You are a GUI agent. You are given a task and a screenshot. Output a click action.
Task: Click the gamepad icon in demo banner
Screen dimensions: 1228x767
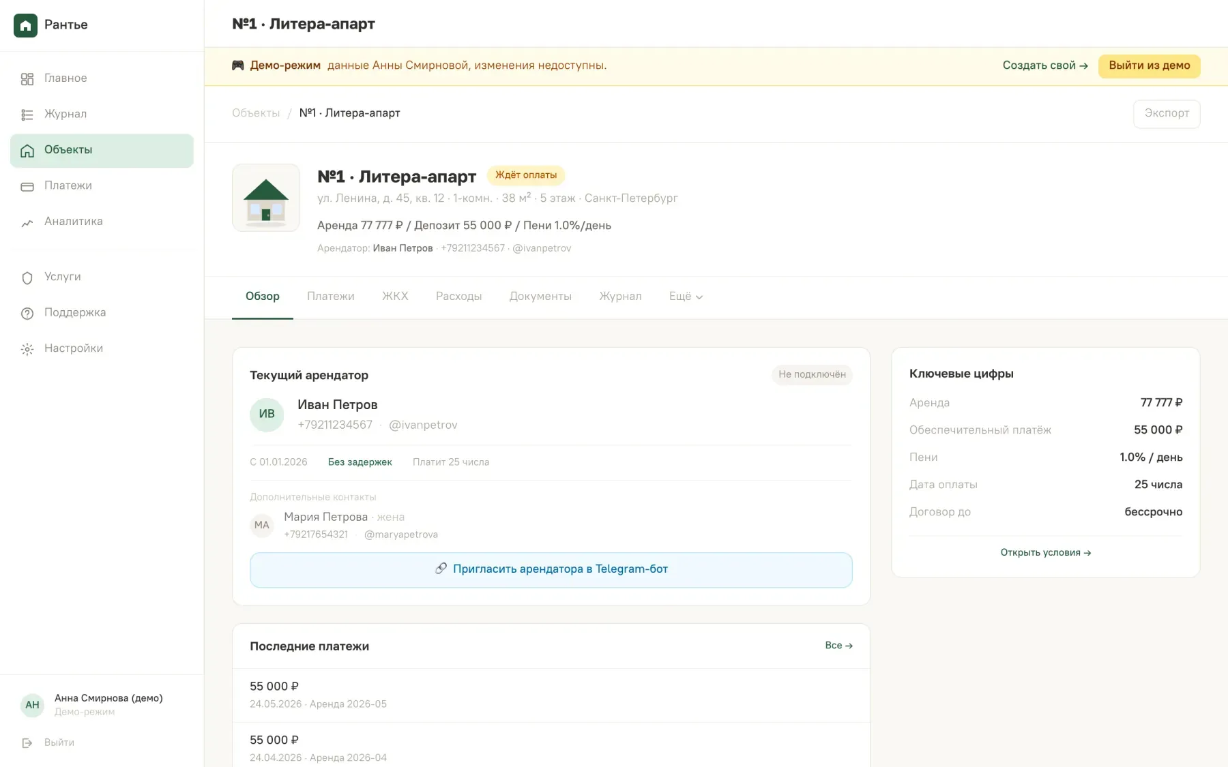point(238,65)
